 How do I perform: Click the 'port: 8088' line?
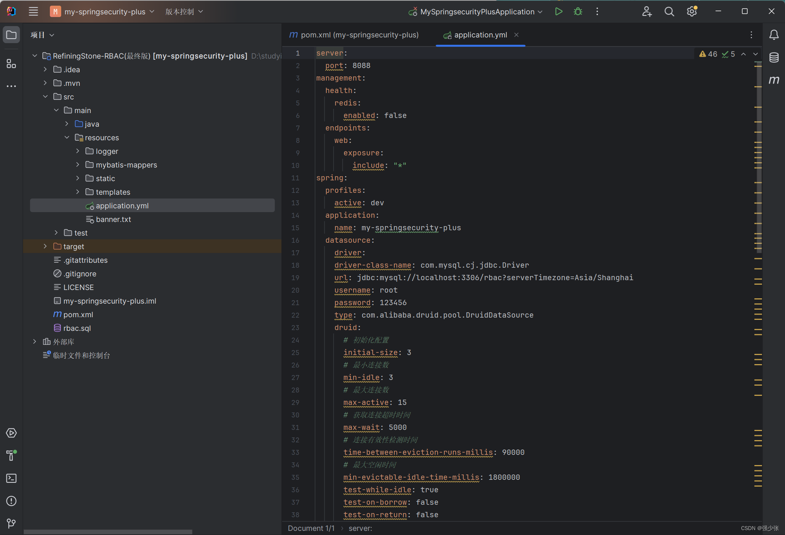(348, 66)
